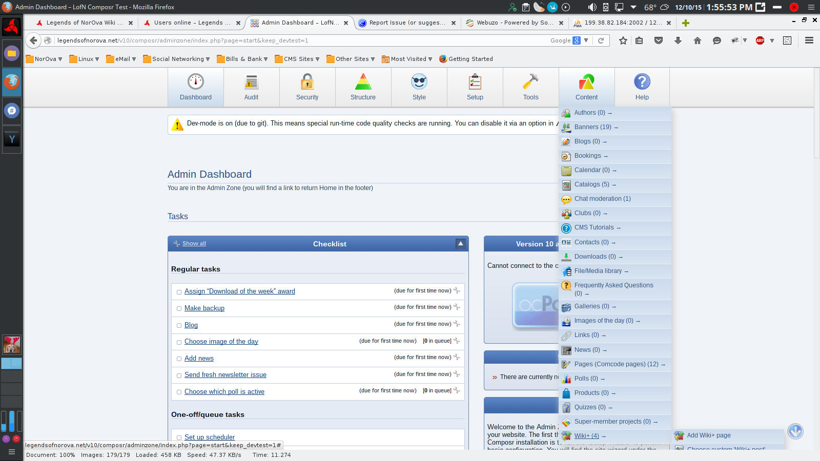The image size is (820, 461).
Task: Click the Help question mark icon
Action: click(x=642, y=82)
